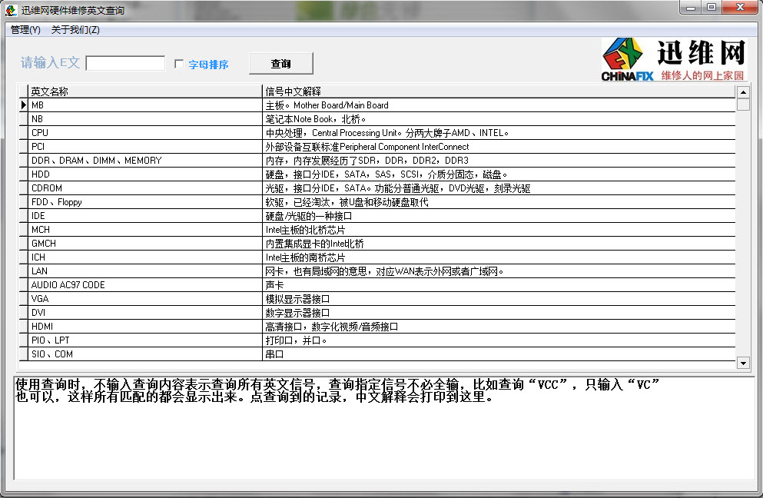Click the 查询 button

point(280,64)
